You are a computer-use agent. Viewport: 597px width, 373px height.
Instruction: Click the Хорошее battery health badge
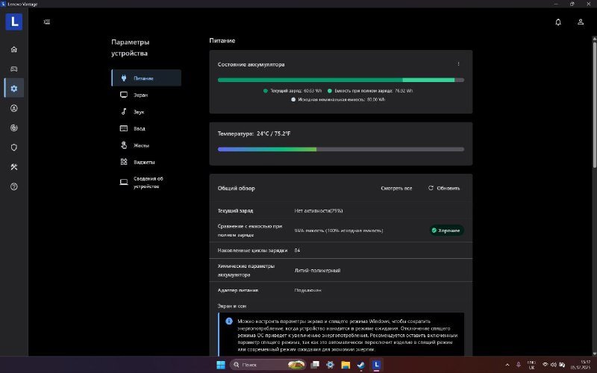[446, 231]
